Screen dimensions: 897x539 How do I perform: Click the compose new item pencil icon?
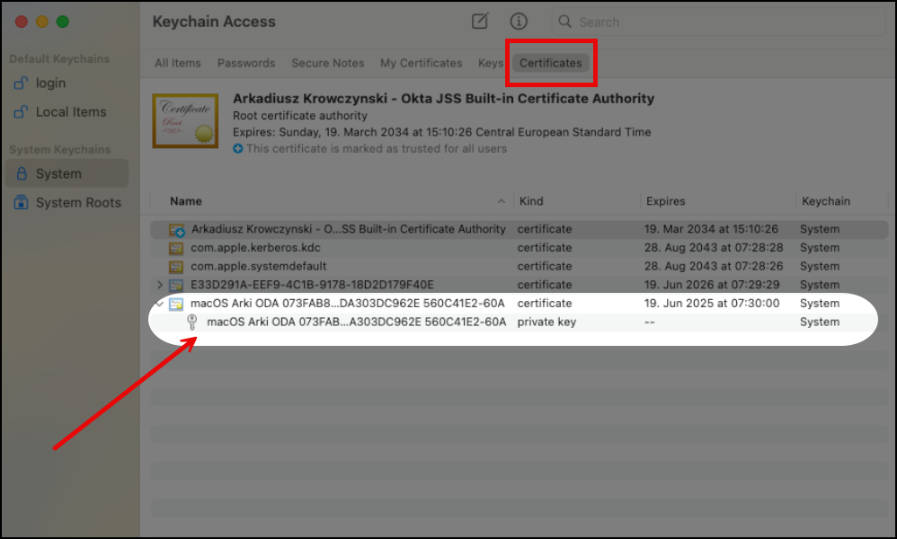(479, 21)
